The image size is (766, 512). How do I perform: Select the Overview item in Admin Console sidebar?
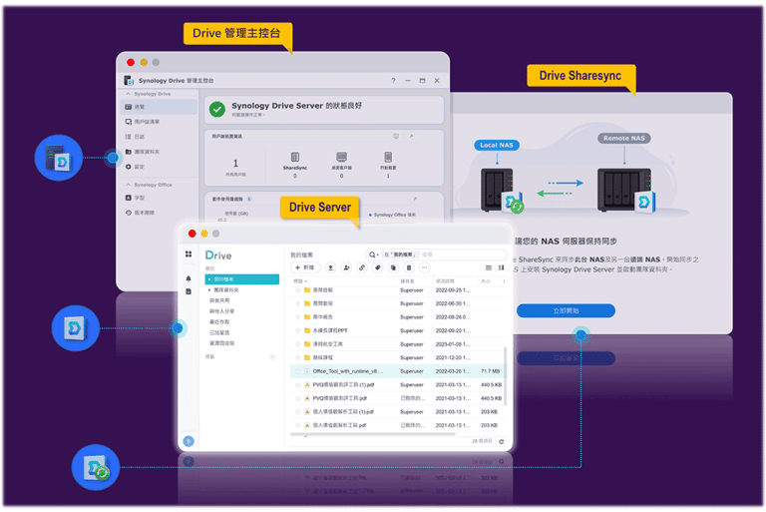(x=159, y=107)
